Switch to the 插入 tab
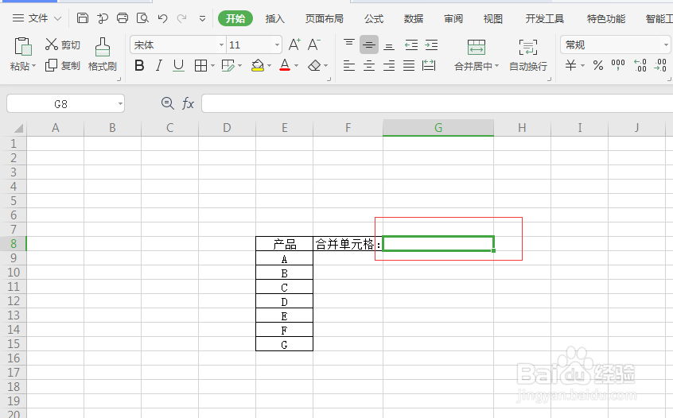Viewport: 673px width, 418px height. click(275, 18)
